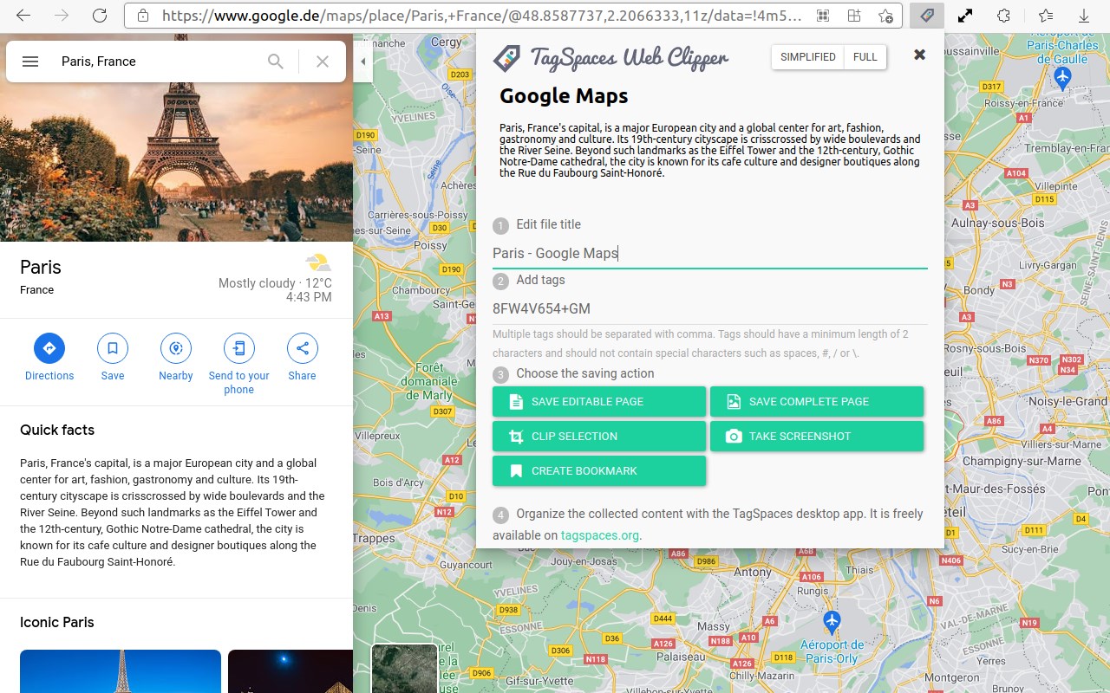The image size is (1110, 693).
Task: Click Champigny-sur-Marne label on map
Action: click(1022, 462)
